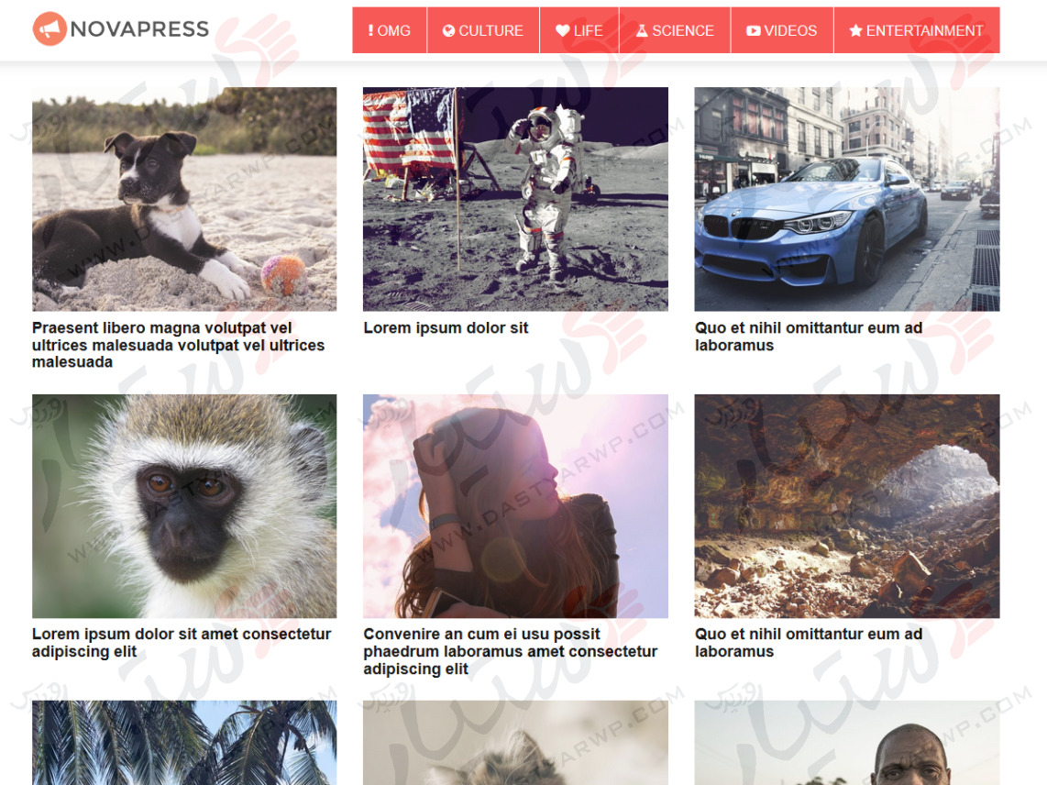This screenshot has width=1047, height=785.
Task: Click the star icon beside Entertainment
Action: 855,31
